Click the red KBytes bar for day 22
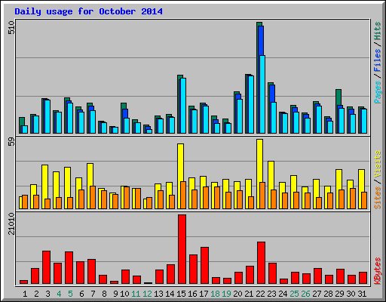386x302 pixels. [x=261, y=263]
